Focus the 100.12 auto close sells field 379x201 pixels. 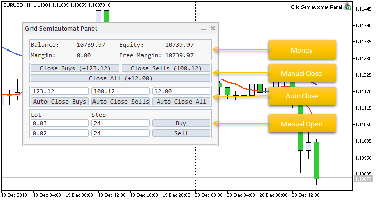click(120, 91)
